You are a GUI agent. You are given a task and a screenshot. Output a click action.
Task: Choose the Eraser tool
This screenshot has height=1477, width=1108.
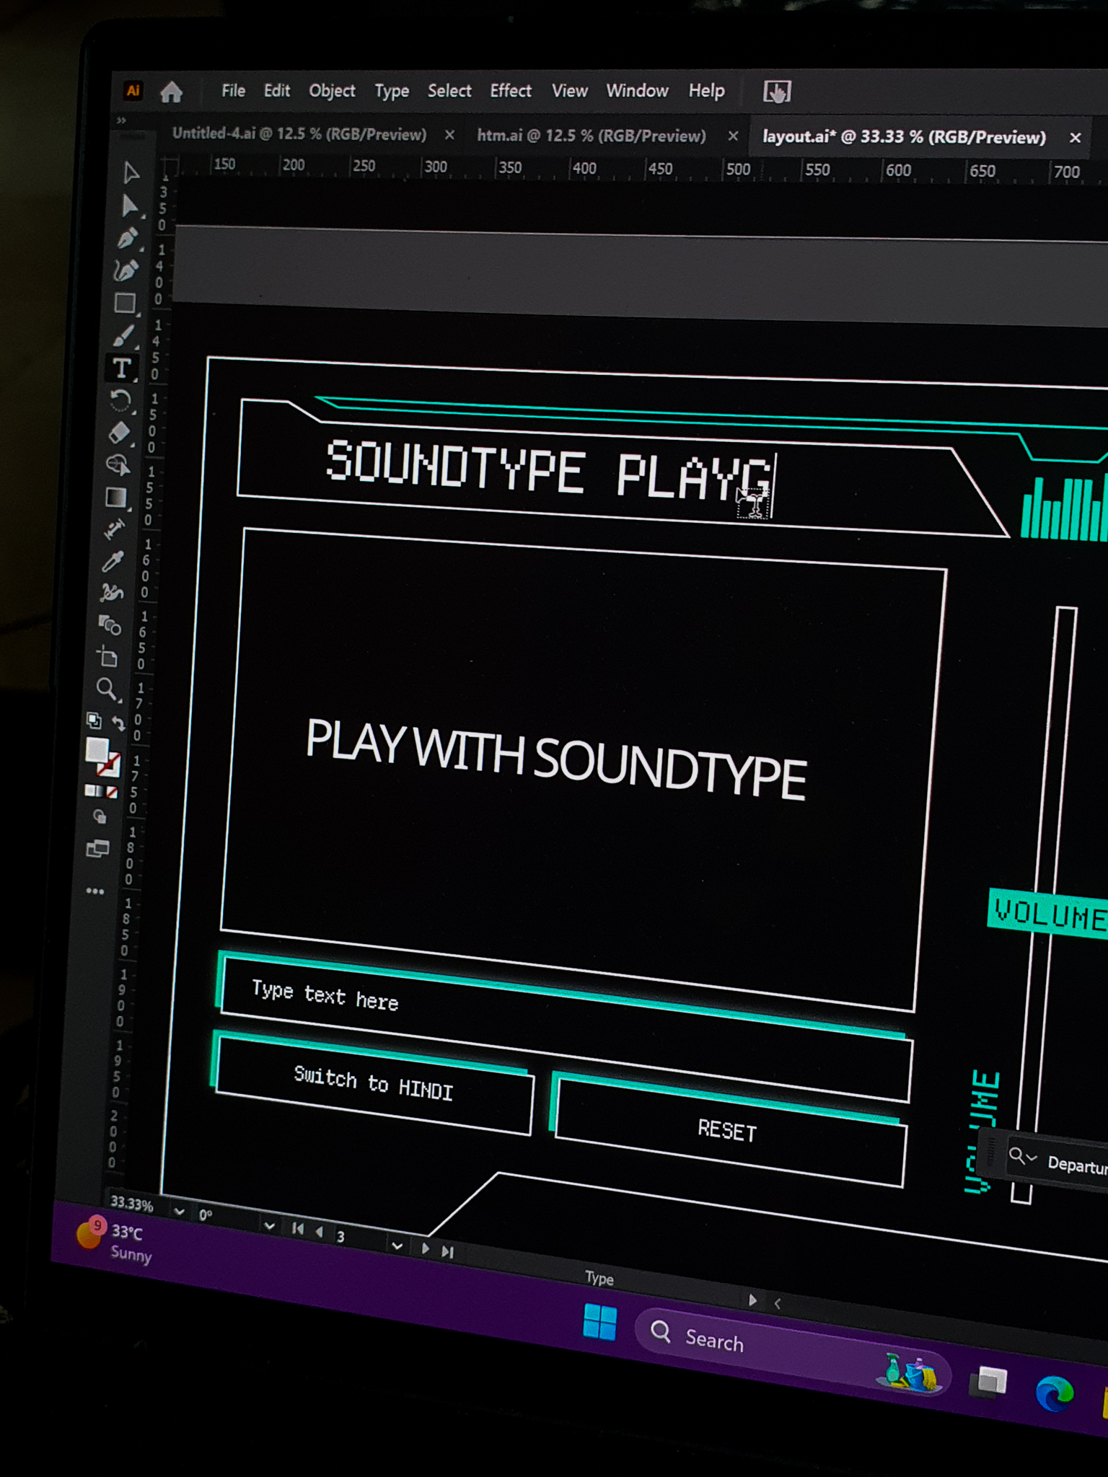119,432
